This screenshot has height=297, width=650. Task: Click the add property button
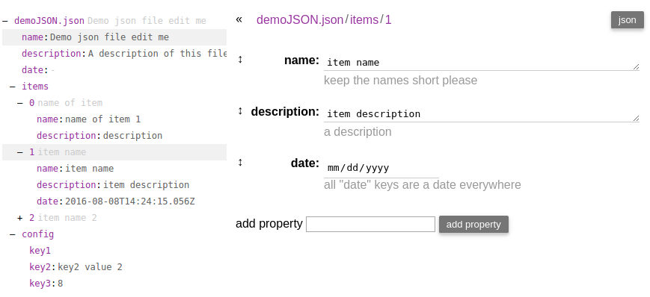tap(473, 224)
